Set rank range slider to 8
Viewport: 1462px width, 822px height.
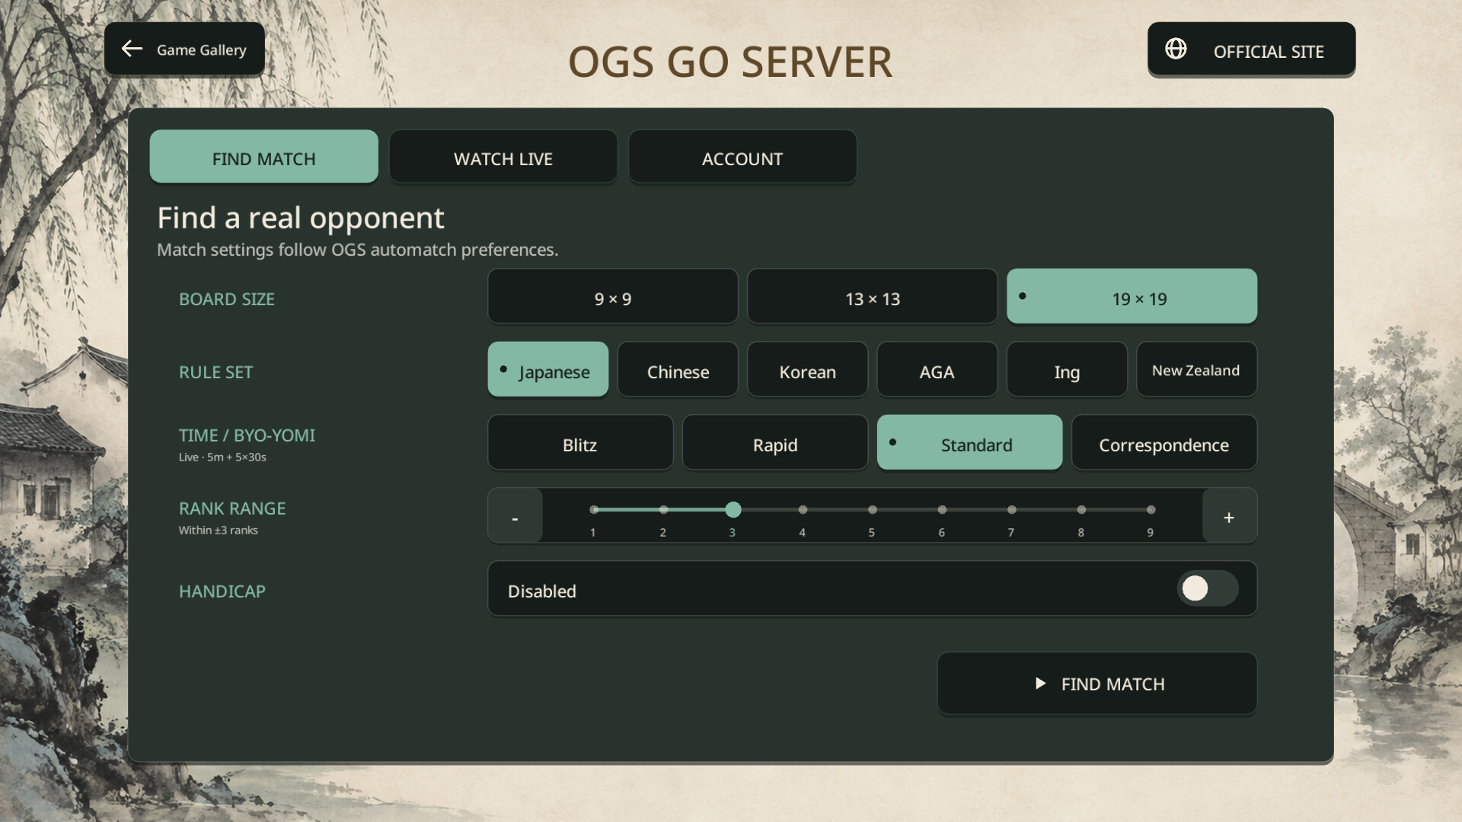[1081, 510]
